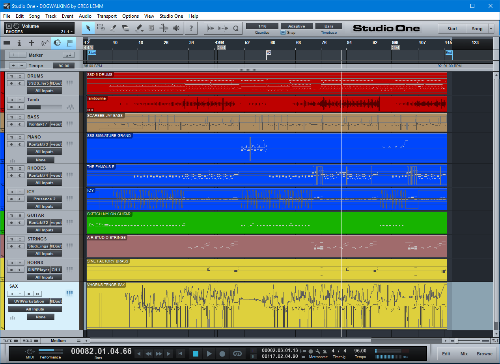
Task: Click the End marker in the ruler
Action: (x=449, y=52)
